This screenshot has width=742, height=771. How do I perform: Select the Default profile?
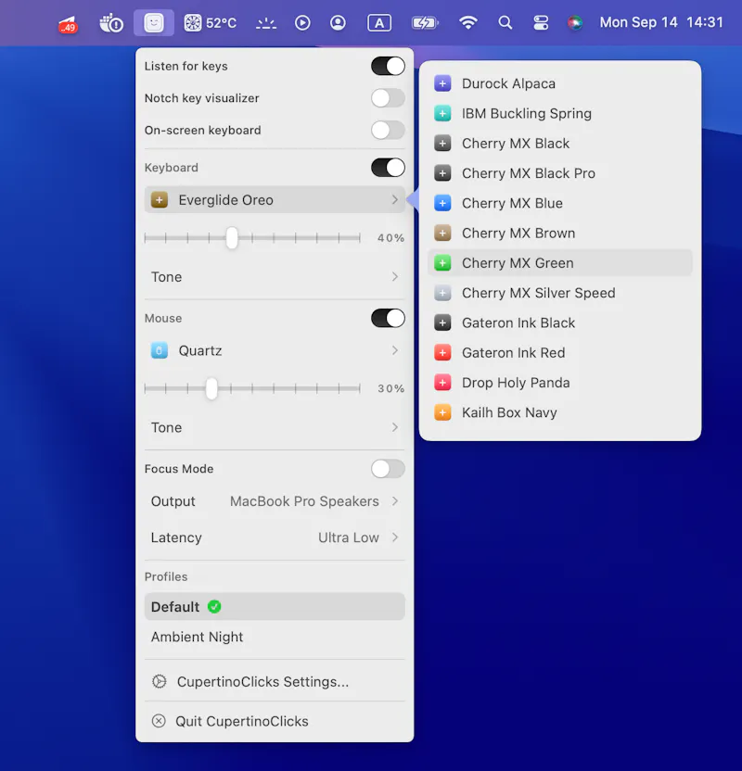(275, 606)
